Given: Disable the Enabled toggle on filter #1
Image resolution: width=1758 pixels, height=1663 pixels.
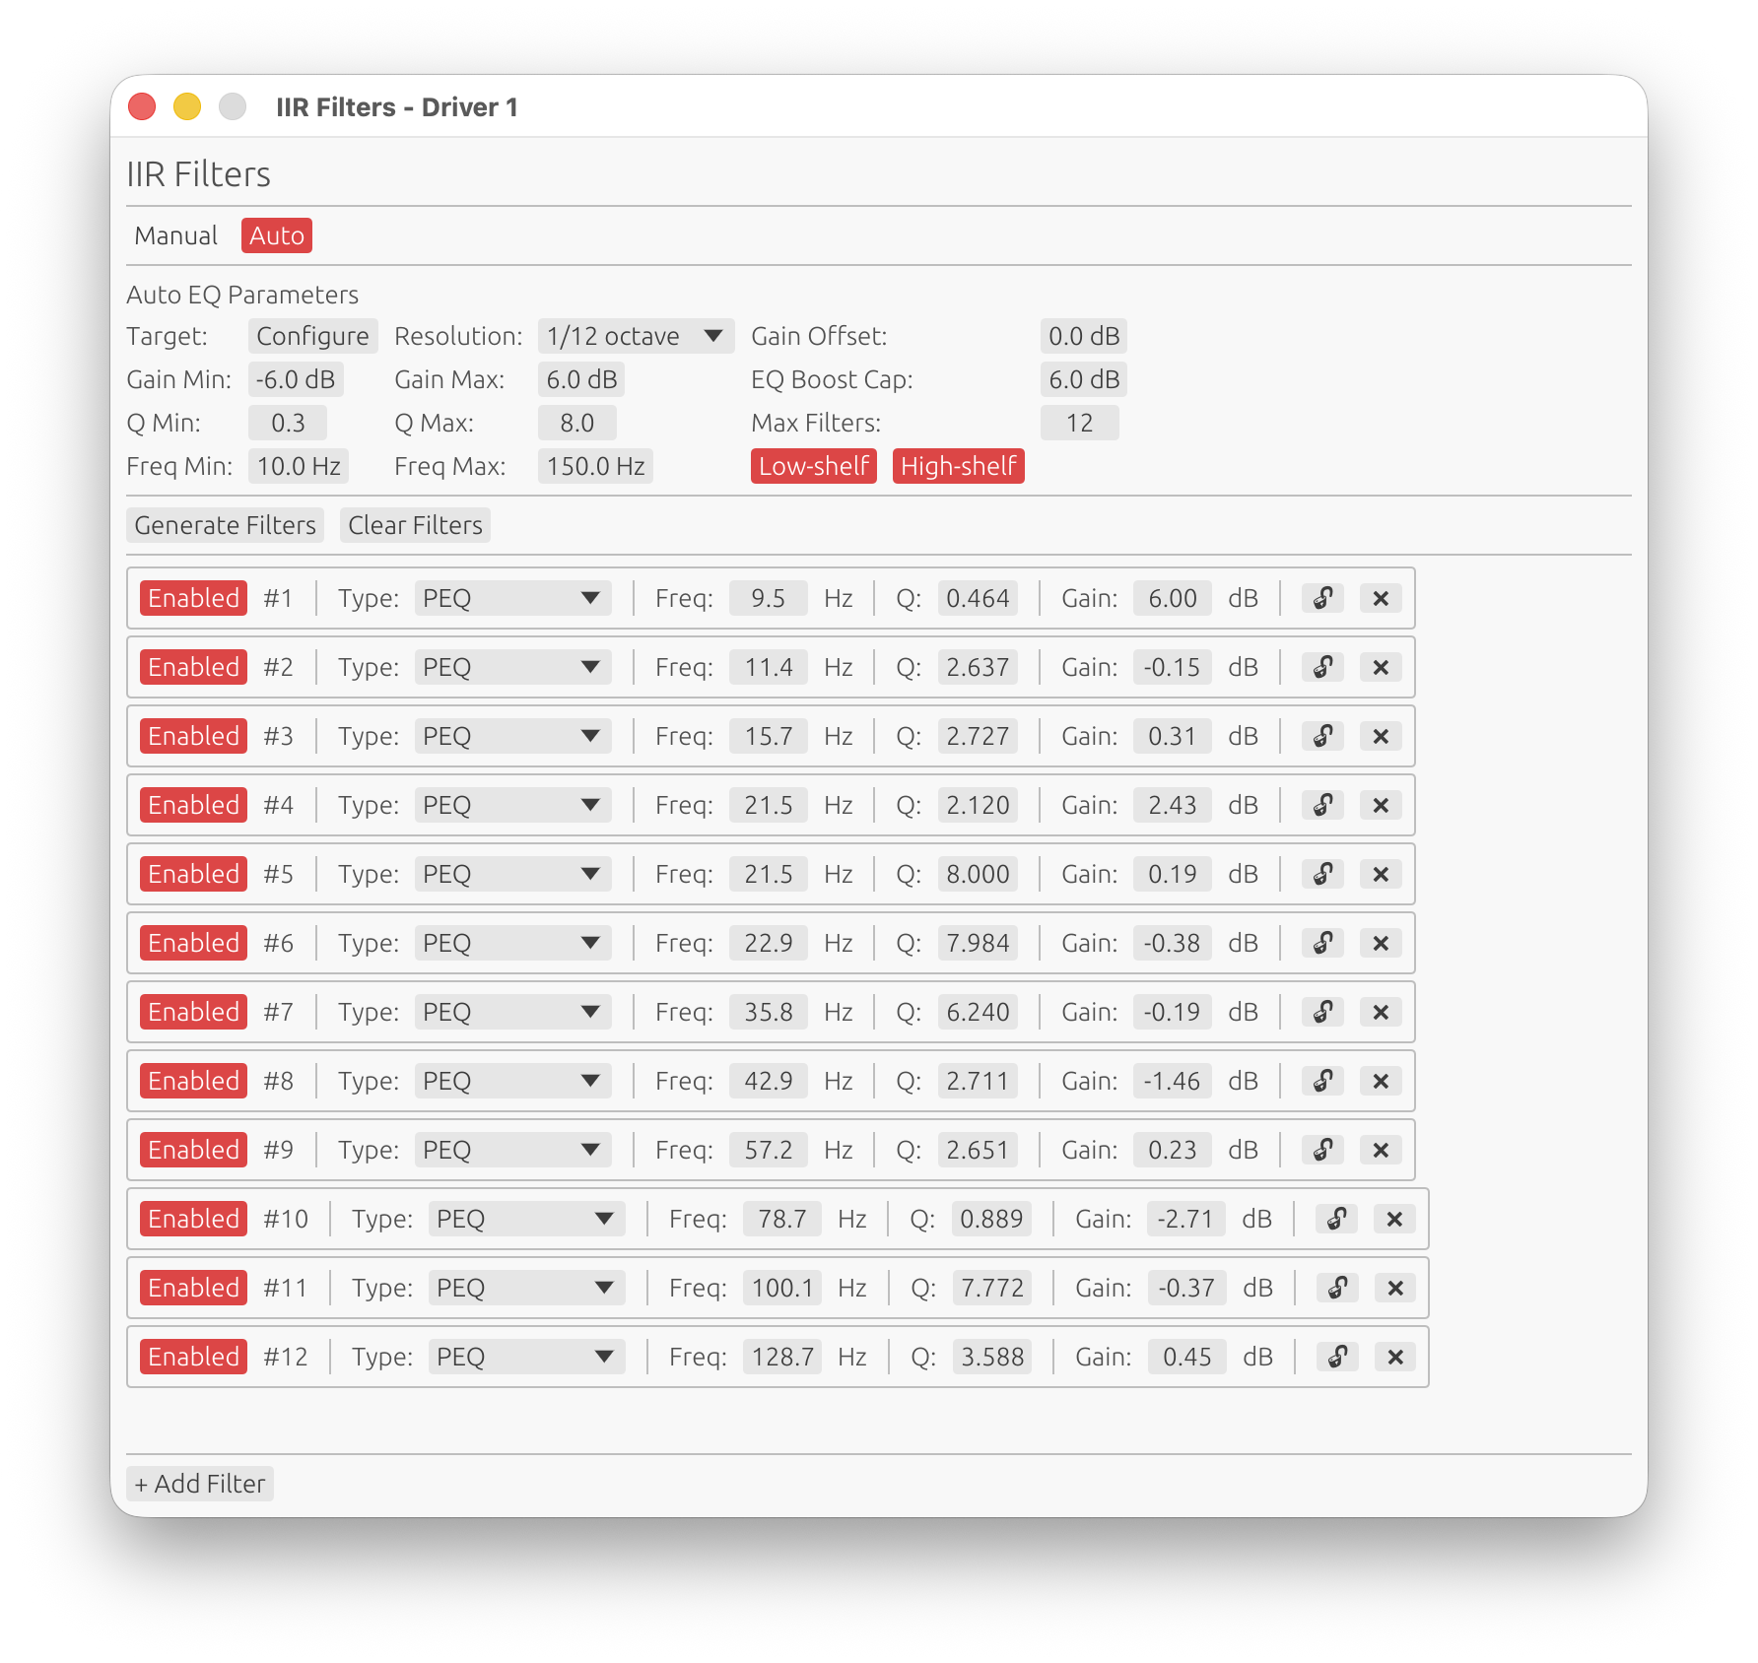Looking at the screenshot, I should [193, 598].
